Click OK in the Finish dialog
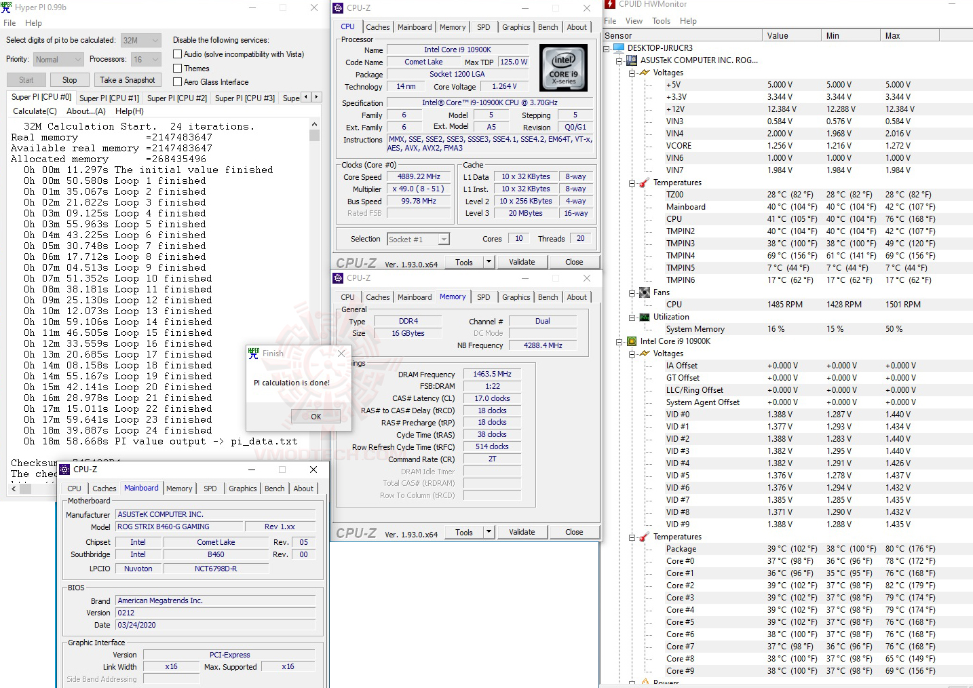The width and height of the screenshot is (973, 688). click(x=316, y=417)
